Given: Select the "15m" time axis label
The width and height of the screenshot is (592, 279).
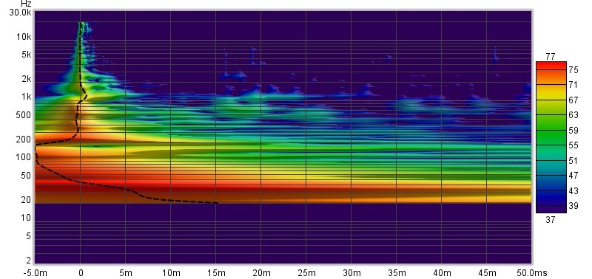Looking at the screenshot, I should (x=215, y=273).
